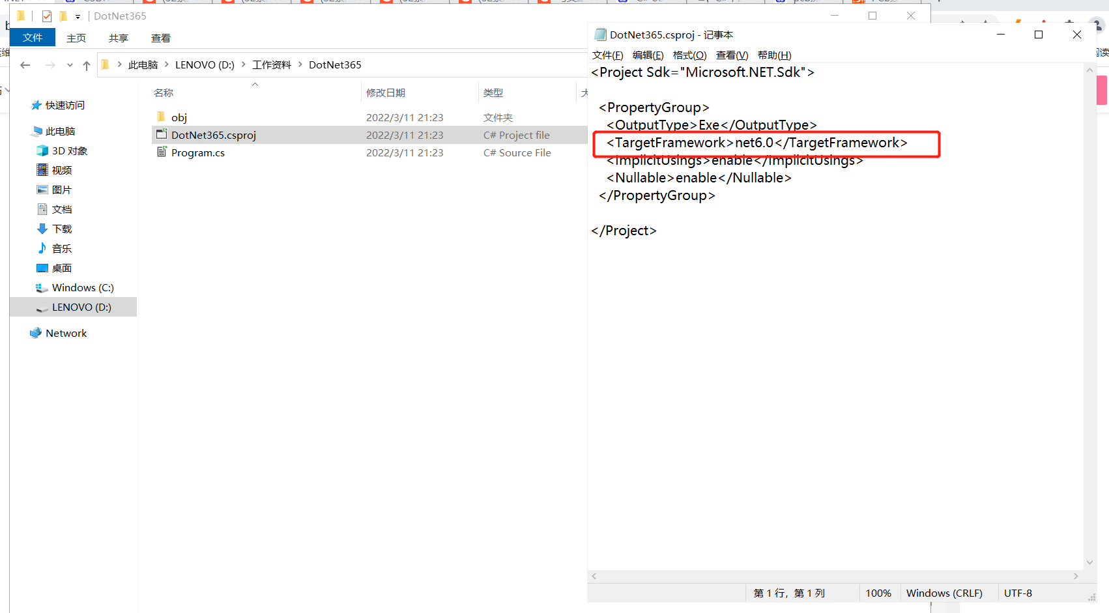Open Program.cs source file
The height and width of the screenshot is (613, 1109).
pos(197,152)
